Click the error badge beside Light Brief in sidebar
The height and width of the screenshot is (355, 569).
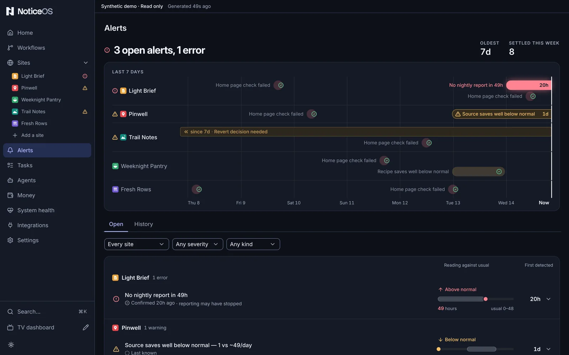tap(85, 76)
